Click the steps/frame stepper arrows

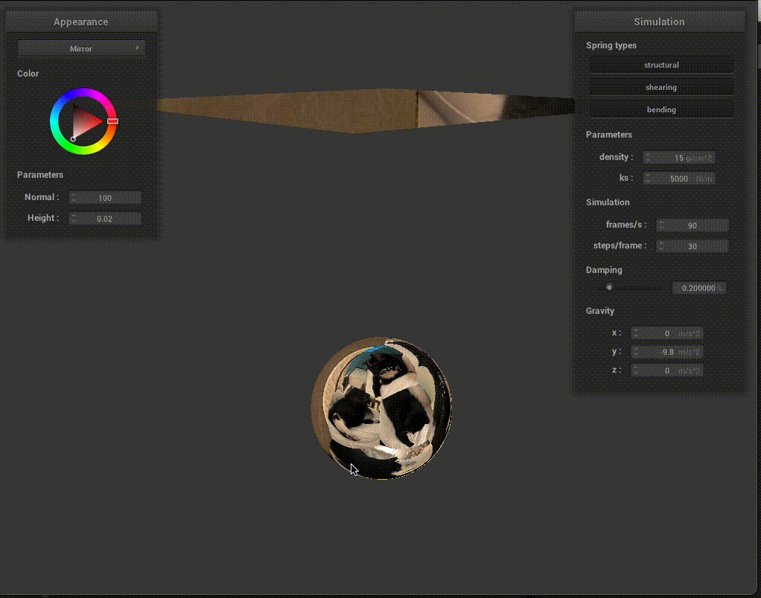[661, 246]
